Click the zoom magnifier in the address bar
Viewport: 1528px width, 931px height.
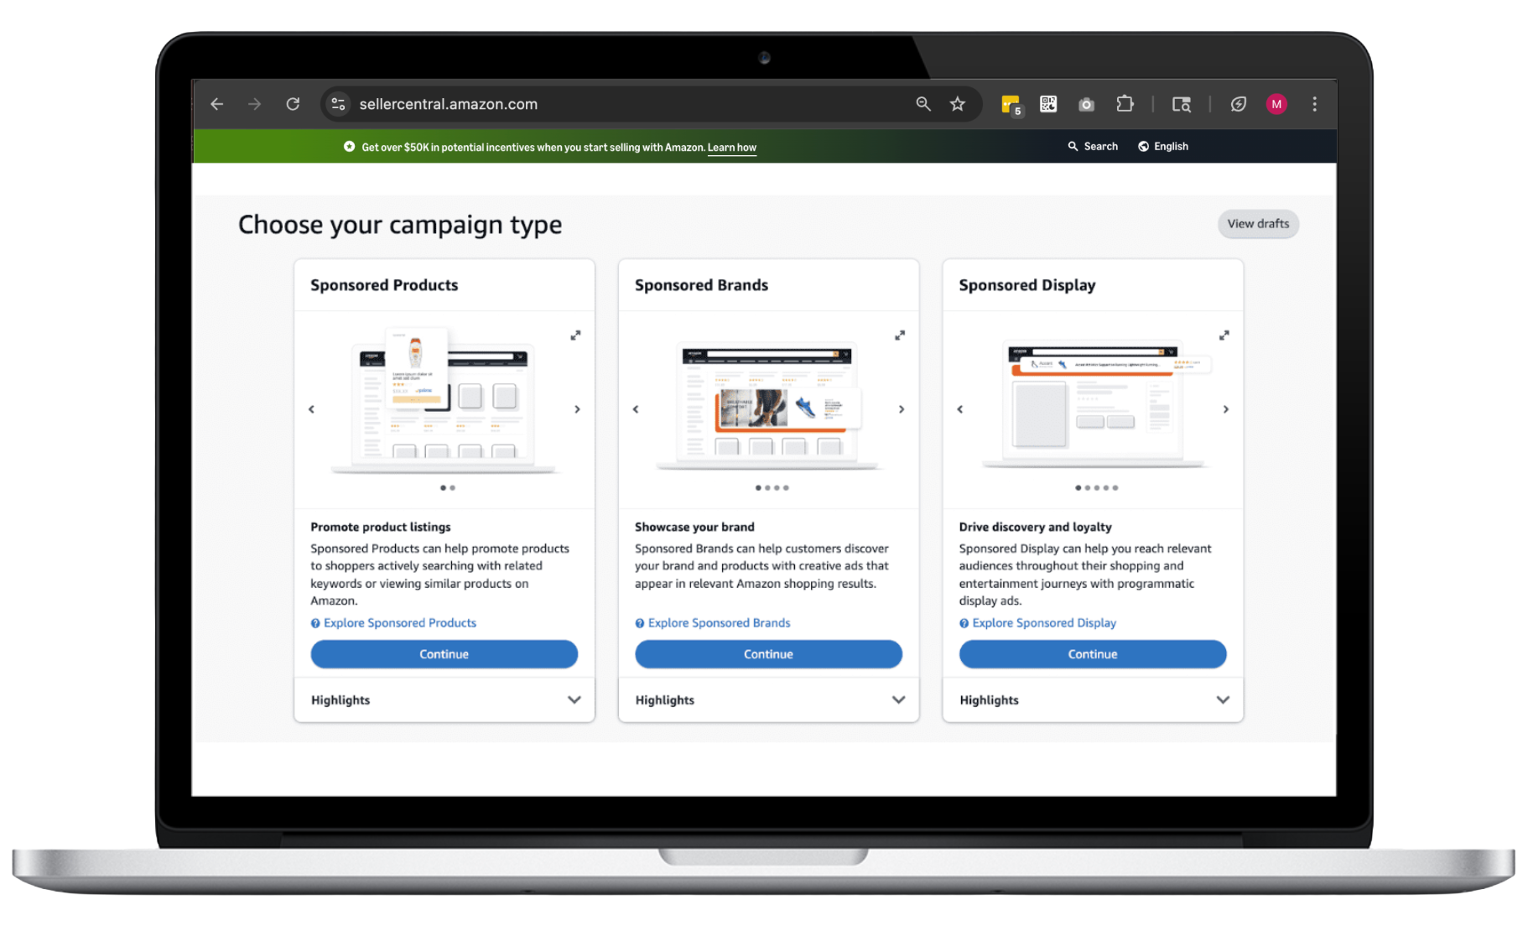coord(923,103)
